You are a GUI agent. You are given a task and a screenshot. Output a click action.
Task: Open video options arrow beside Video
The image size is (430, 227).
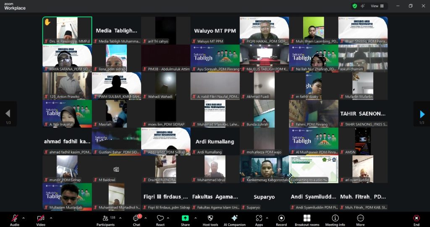pos(51,218)
